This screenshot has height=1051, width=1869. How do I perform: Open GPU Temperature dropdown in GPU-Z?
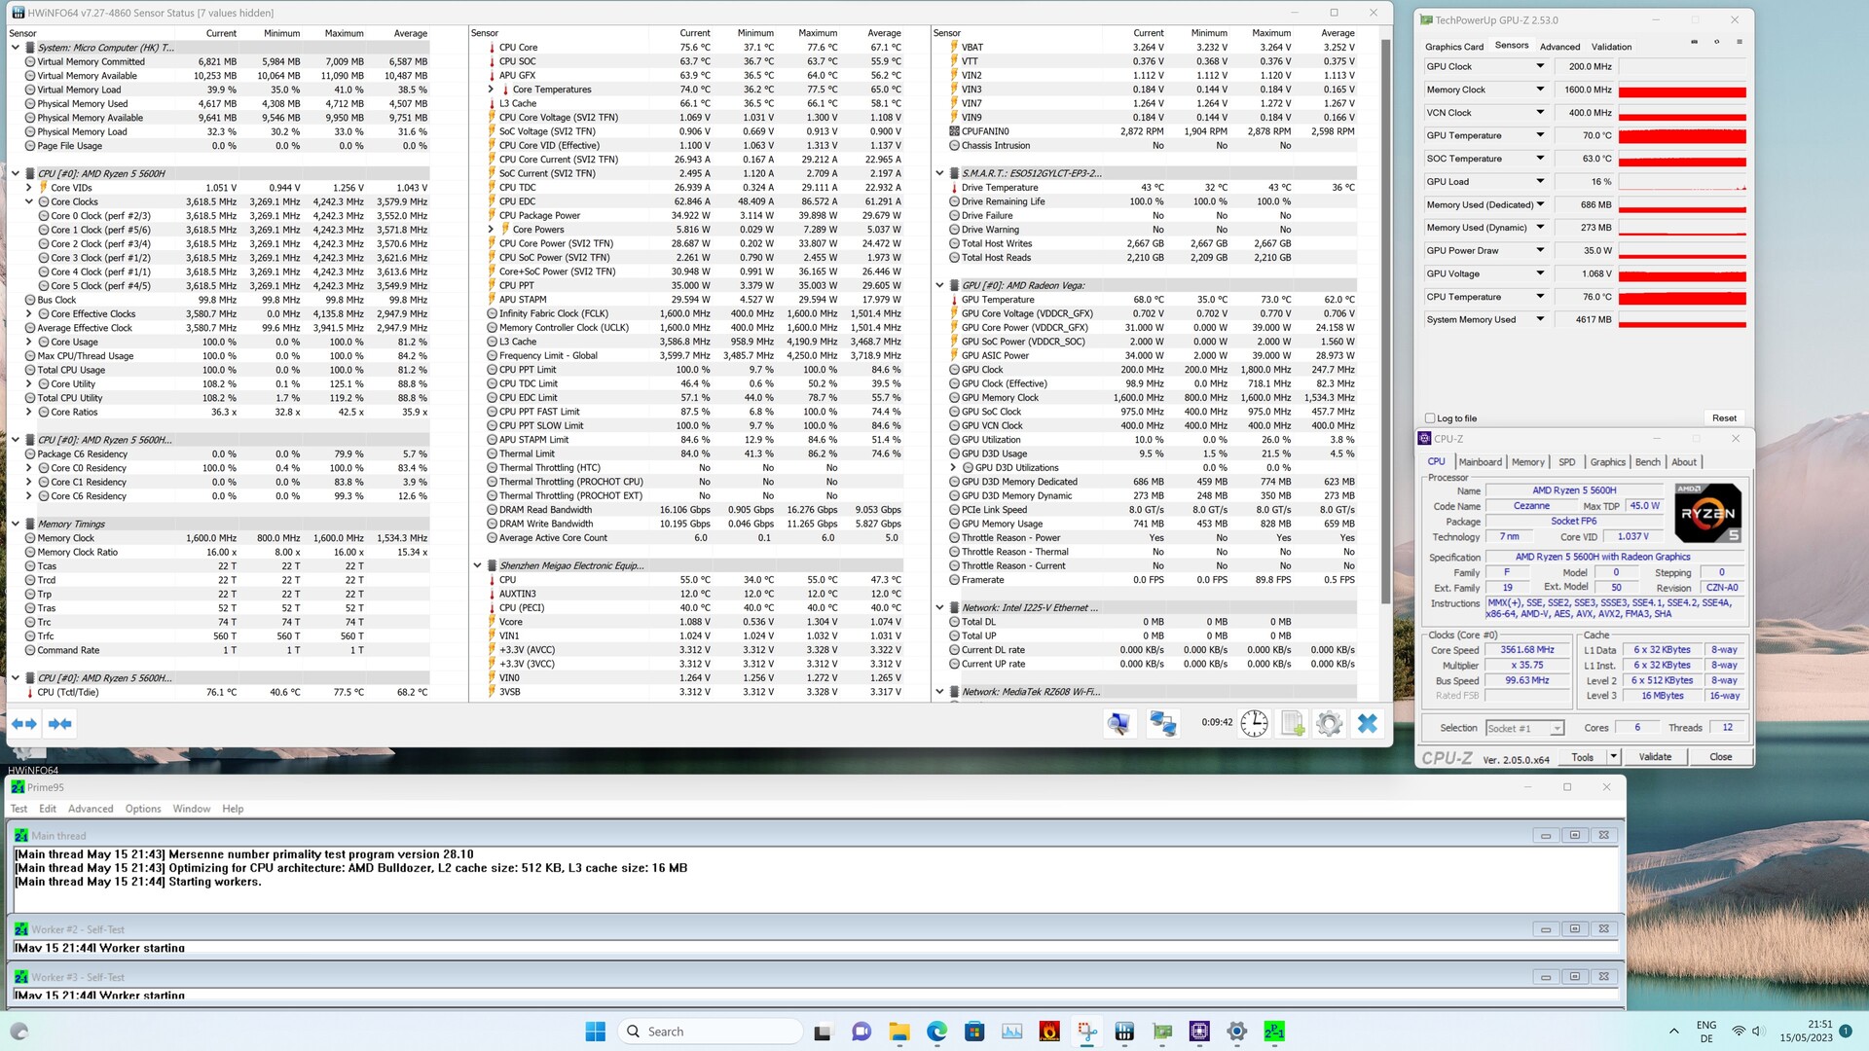pyautogui.click(x=1540, y=135)
